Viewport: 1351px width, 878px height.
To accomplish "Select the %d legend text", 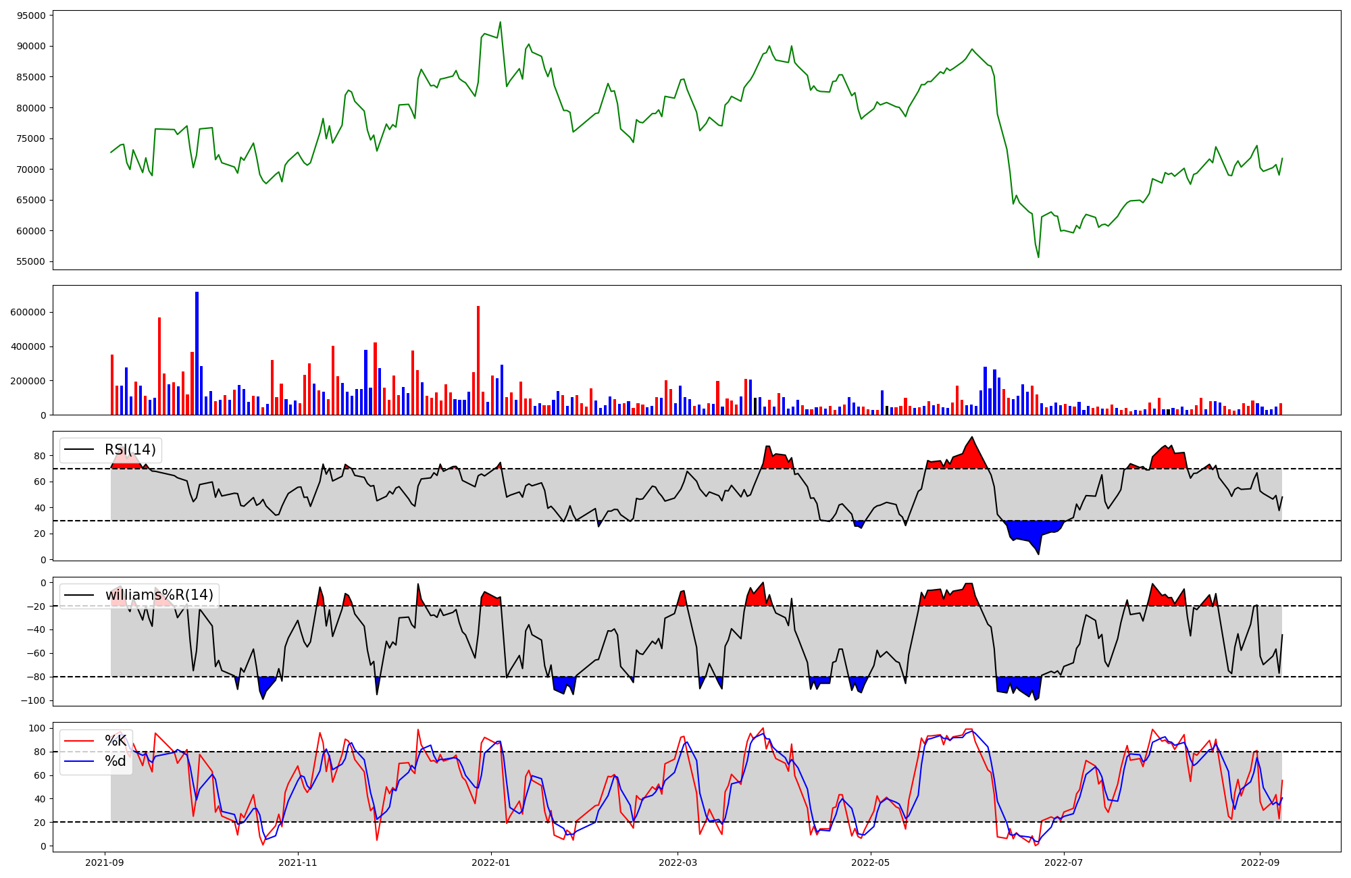I will (116, 761).
